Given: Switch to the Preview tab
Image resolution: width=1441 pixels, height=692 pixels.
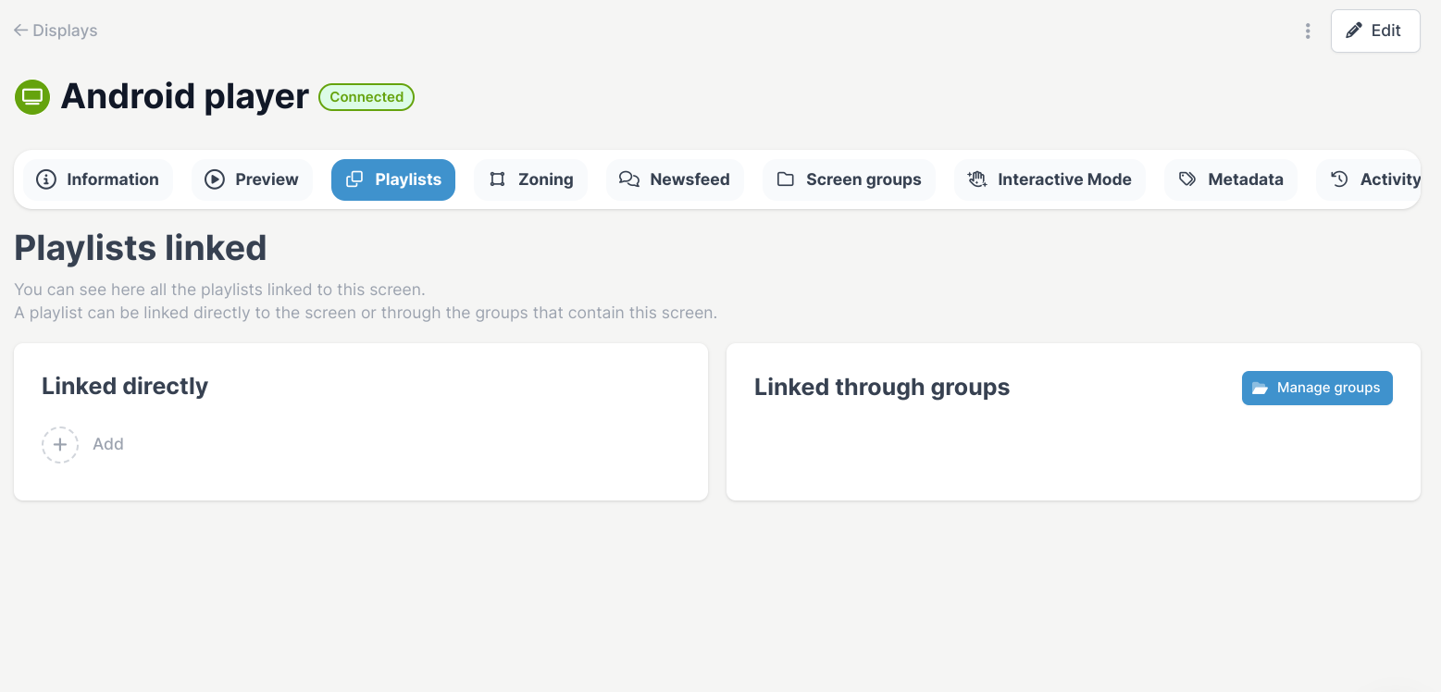Looking at the screenshot, I should click(x=252, y=179).
